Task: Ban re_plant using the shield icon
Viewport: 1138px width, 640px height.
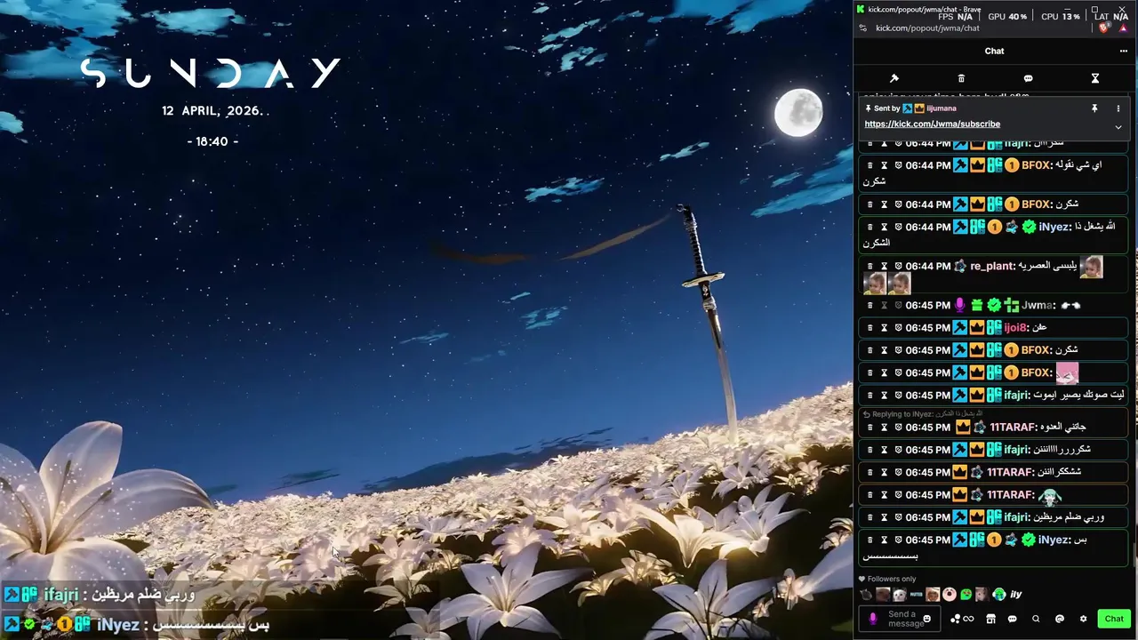Action: coord(898,266)
